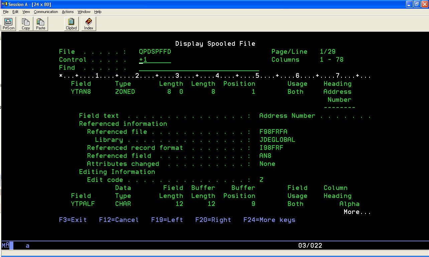Click the F3=Exit function key label

tap(73, 220)
